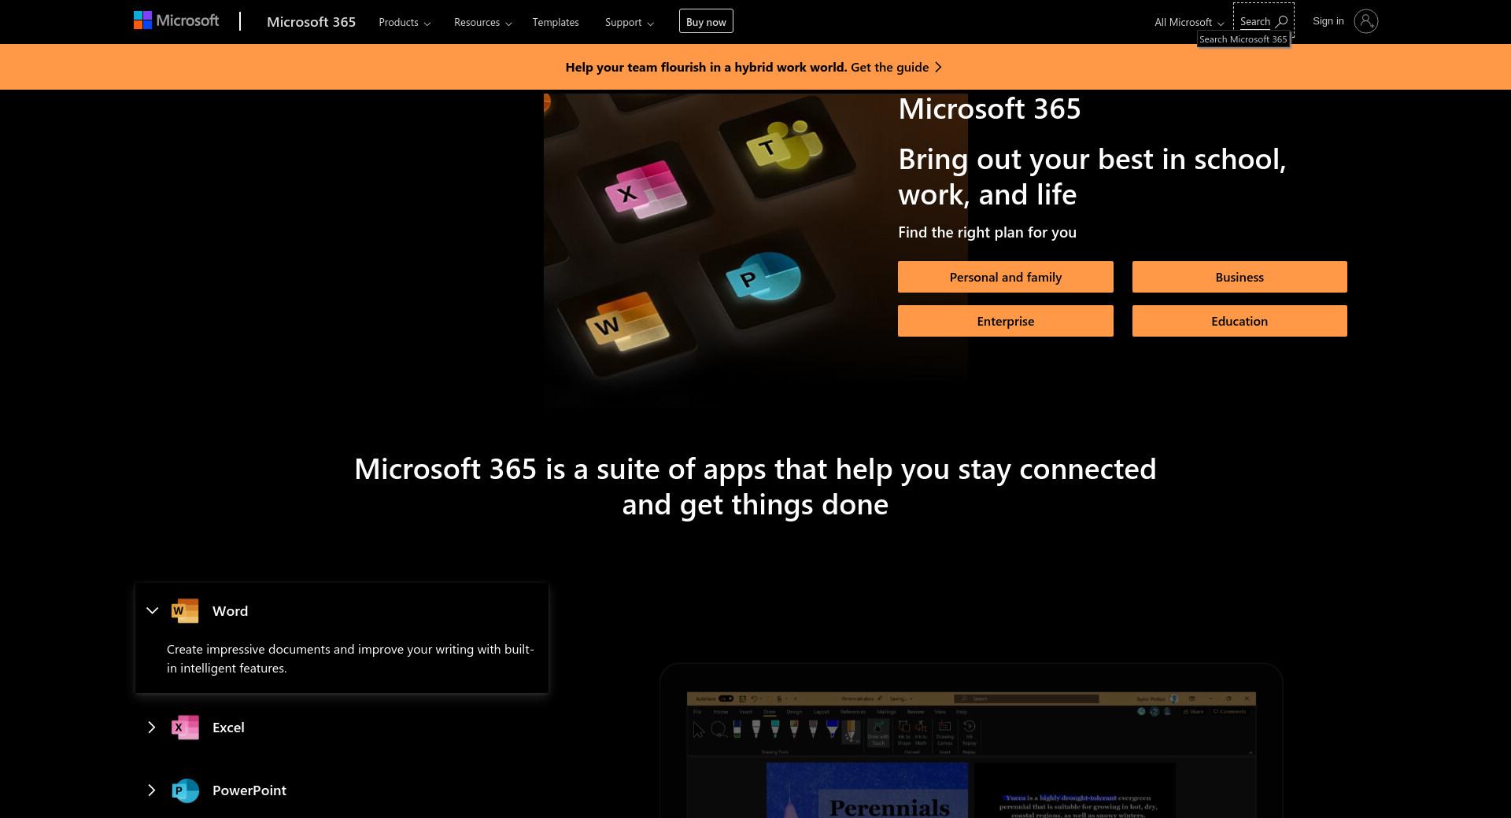Click the chevron arrow after Get the guide
1511x818 pixels.
click(x=938, y=67)
